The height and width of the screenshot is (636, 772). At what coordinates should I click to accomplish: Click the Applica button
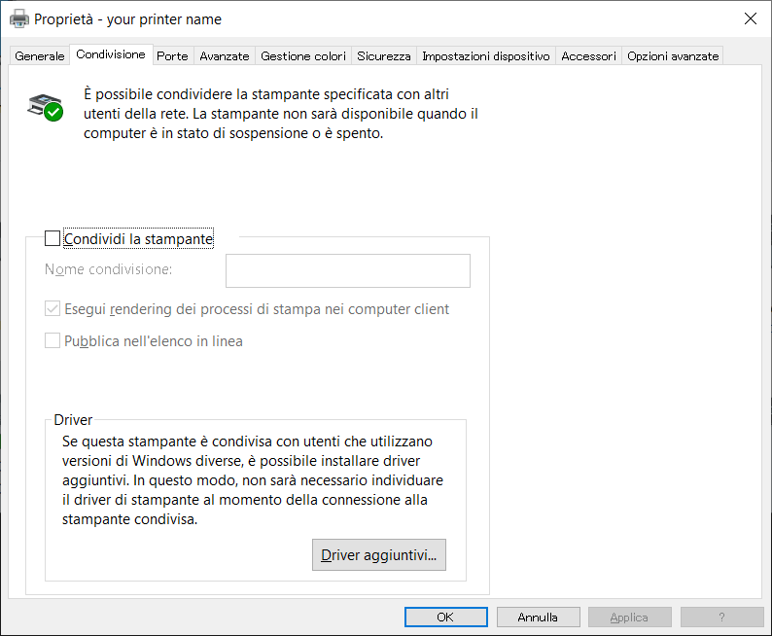pyautogui.click(x=629, y=617)
